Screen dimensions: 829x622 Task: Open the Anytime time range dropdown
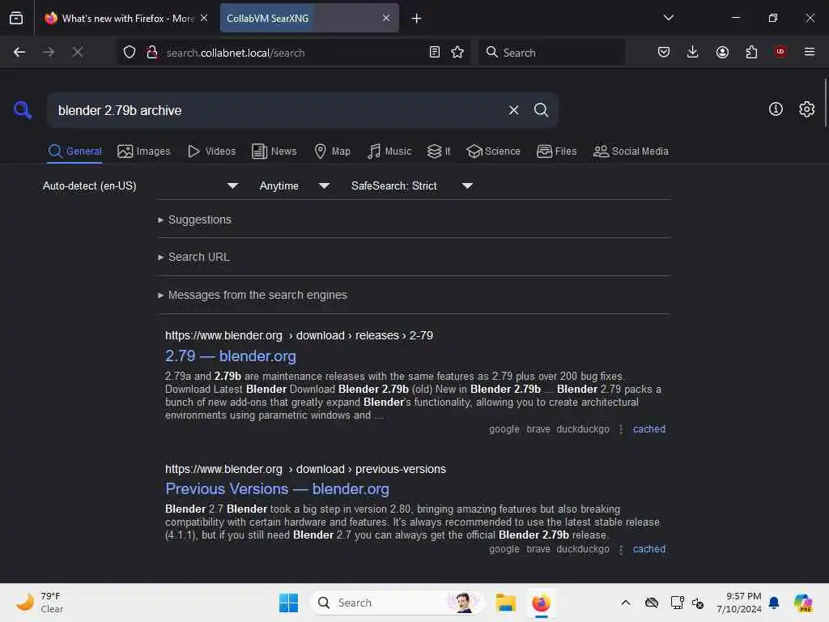click(x=295, y=185)
